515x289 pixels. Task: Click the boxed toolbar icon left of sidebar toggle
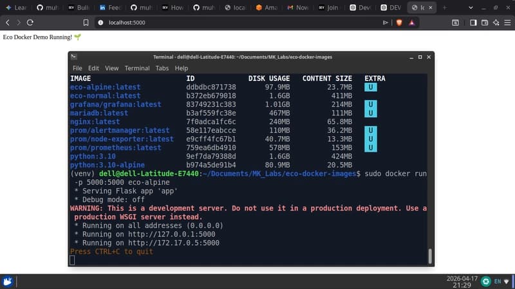(x=455, y=22)
